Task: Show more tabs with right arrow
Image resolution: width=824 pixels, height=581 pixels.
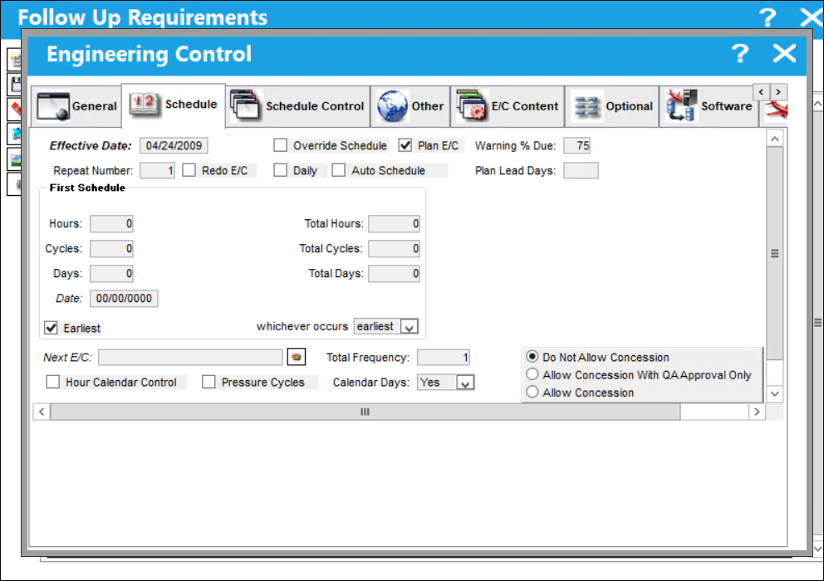Action: coord(778,92)
